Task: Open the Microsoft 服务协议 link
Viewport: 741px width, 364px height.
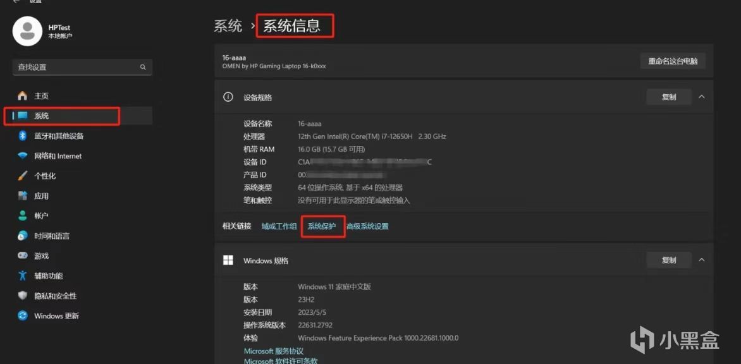Action: click(274, 351)
